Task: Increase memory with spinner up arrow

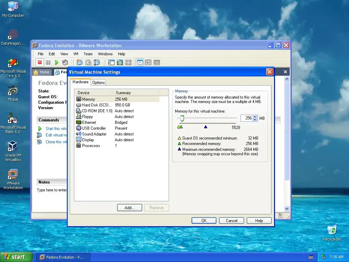Action: pyautogui.click(x=255, y=117)
